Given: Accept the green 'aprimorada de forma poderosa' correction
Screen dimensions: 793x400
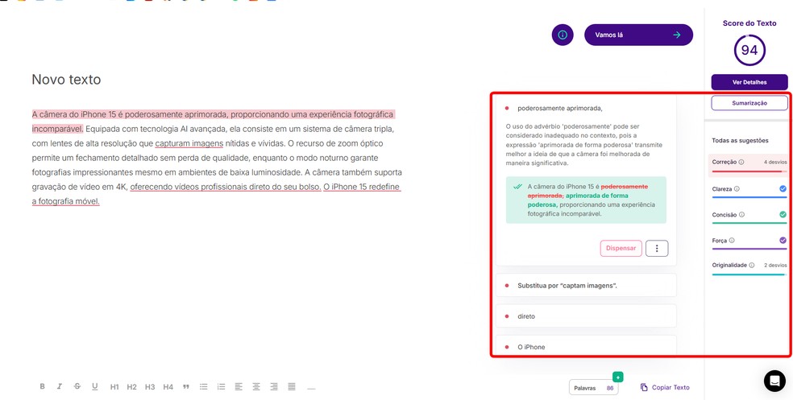Looking at the screenshot, I should pos(586,200).
